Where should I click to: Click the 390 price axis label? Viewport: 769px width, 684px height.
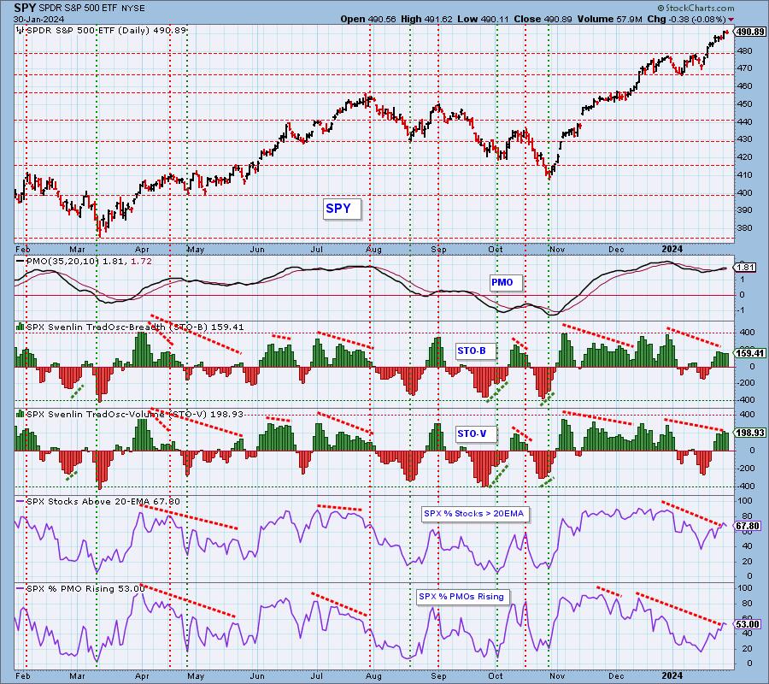coord(744,210)
